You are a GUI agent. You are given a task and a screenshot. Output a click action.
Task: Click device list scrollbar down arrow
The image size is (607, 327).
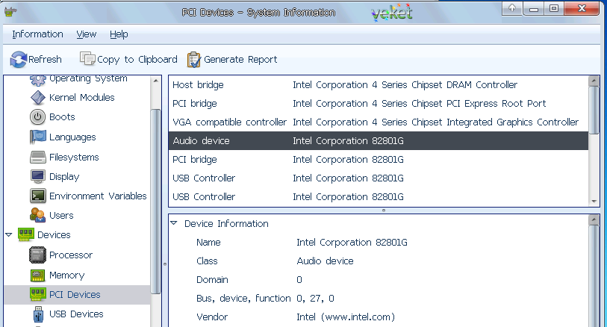(x=594, y=202)
